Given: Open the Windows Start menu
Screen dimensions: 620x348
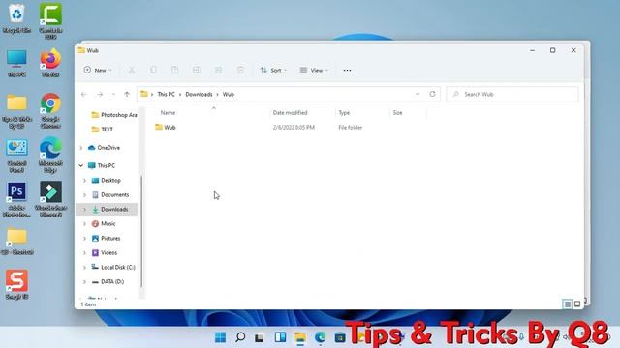Looking at the screenshot, I should coord(220,337).
